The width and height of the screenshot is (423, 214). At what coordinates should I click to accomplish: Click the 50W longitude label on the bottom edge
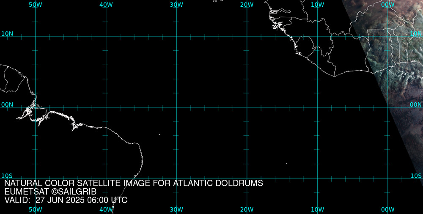click(36, 210)
